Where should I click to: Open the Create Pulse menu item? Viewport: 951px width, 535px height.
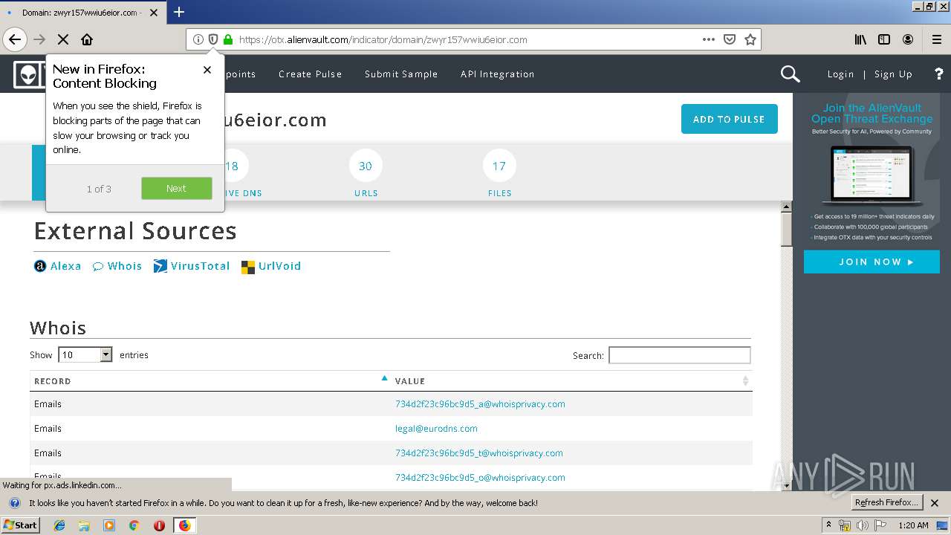click(x=311, y=74)
